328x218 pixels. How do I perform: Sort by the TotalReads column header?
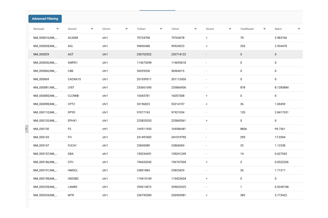(247, 29)
